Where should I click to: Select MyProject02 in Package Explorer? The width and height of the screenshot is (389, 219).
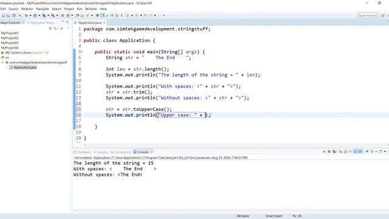(10, 38)
